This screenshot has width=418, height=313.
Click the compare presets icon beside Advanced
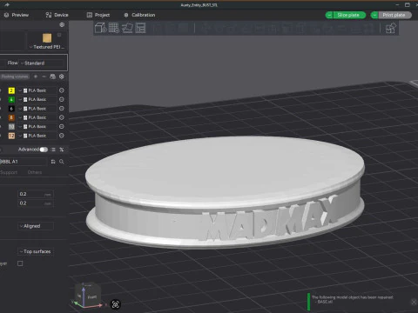62,150
